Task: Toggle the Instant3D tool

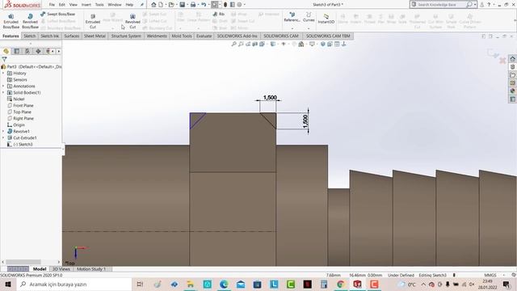Action: coord(326,19)
